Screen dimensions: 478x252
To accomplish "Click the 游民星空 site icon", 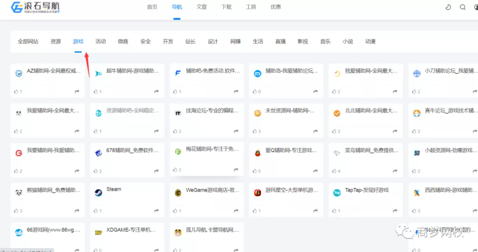I will 257,193.
